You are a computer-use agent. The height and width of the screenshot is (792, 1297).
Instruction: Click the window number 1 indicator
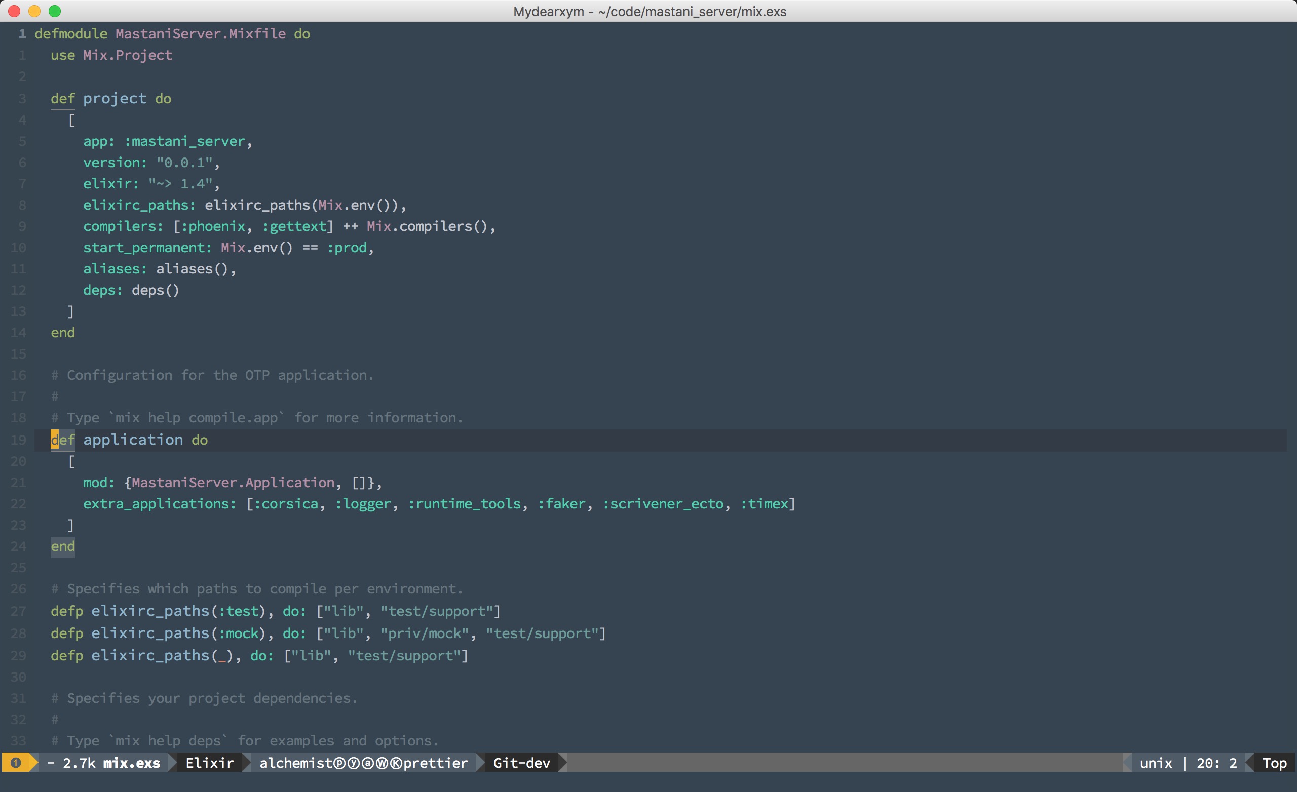(16, 763)
